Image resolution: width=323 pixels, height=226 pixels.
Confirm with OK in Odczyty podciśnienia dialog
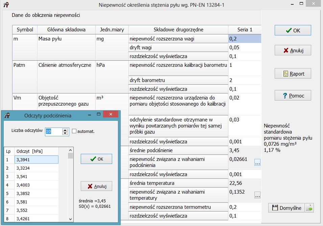(96, 159)
